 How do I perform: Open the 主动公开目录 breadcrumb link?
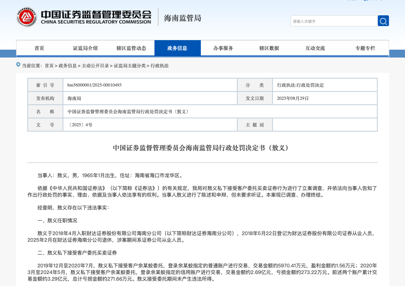tap(95, 65)
